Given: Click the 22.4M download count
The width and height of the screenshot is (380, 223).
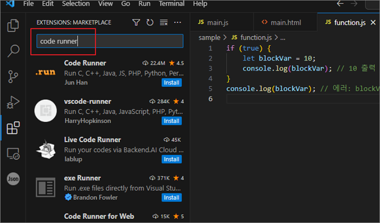Looking at the screenshot, I should tap(154, 63).
